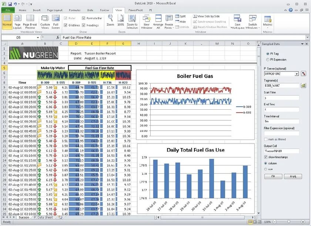
Task: Open Switch Windows menu
Action: point(253,22)
